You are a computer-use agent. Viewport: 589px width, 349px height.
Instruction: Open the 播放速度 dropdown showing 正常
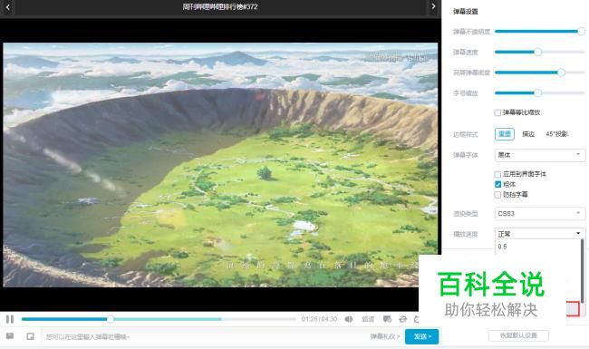(540, 234)
